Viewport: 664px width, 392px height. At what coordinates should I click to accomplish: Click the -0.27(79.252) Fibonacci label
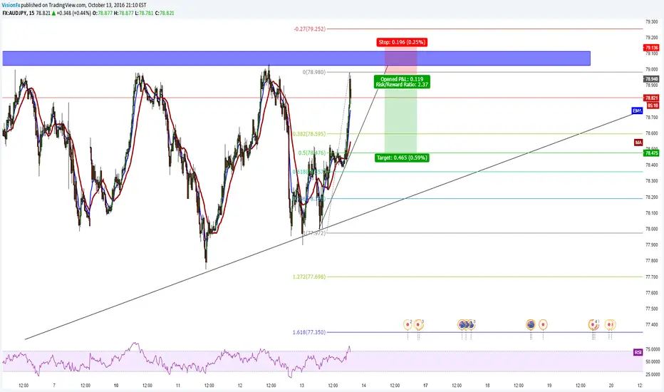(x=309, y=29)
